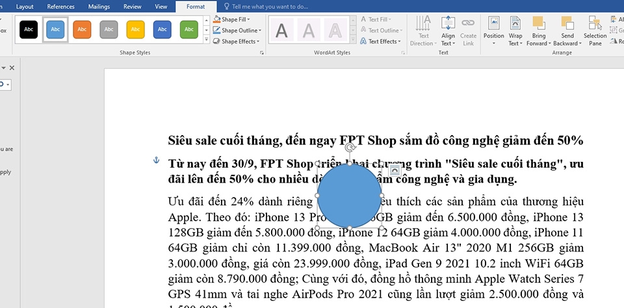Open the Text Effects dropdown
Screen dimensions: 624x308
(x=380, y=41)
